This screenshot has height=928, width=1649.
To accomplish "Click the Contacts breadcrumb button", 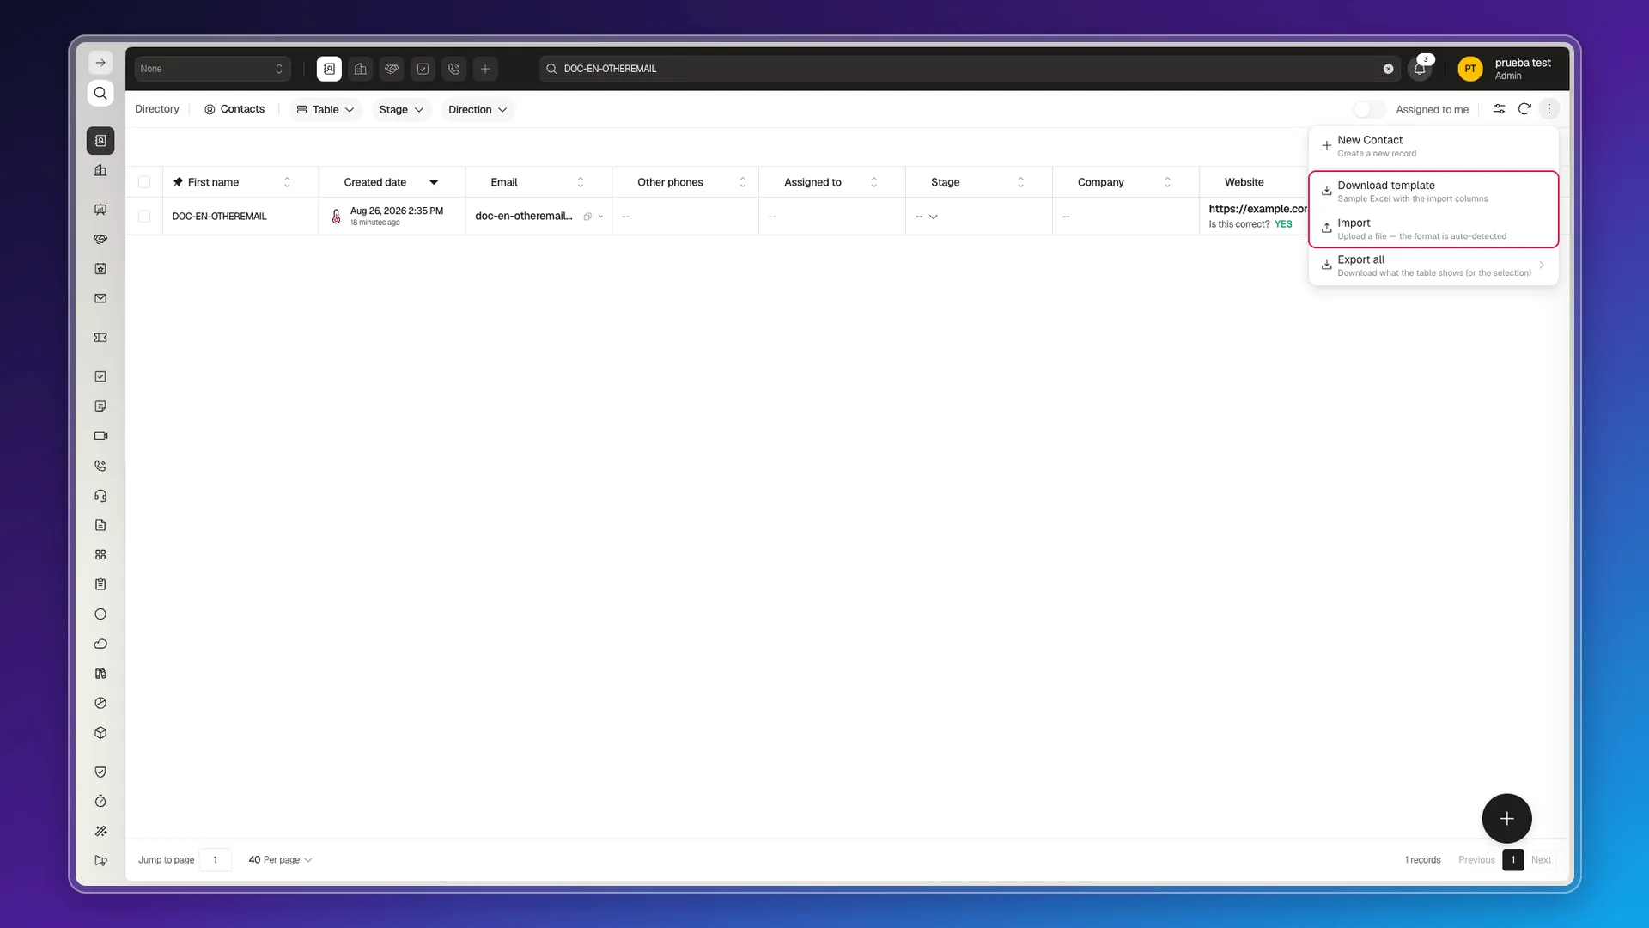I will (x=234, y=109).
